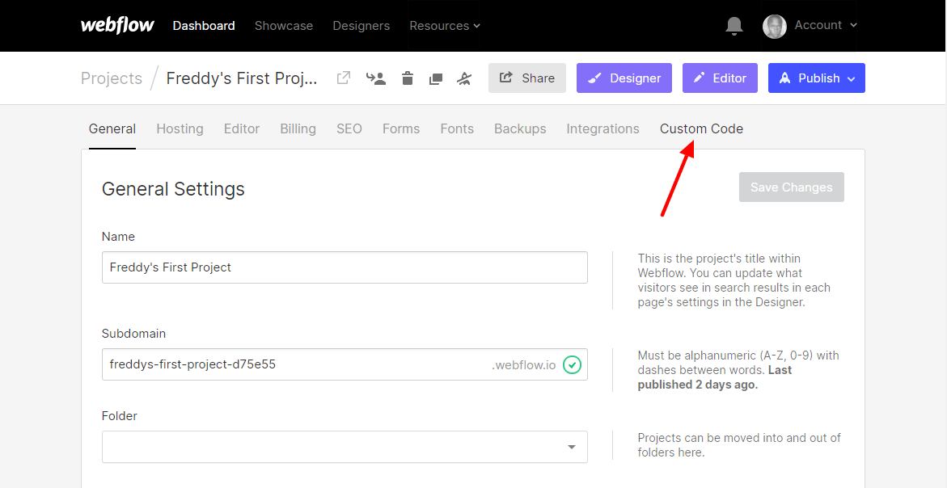Switch to the Hosting tab

[x=180, y=128]
